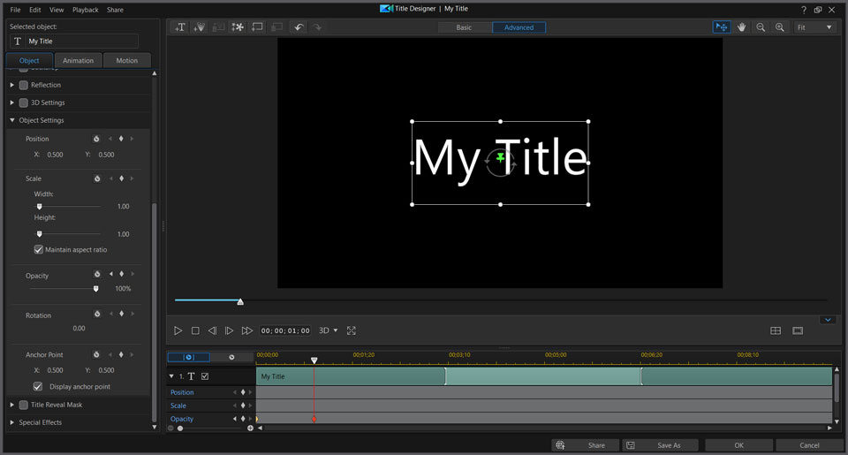Click the Insert Text tool icon
Screen dimensions: 848x455
click(x=180, y=27)
